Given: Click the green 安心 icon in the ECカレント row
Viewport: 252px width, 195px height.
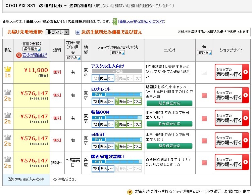Looking at the screenshot, I should click(117, 102).
